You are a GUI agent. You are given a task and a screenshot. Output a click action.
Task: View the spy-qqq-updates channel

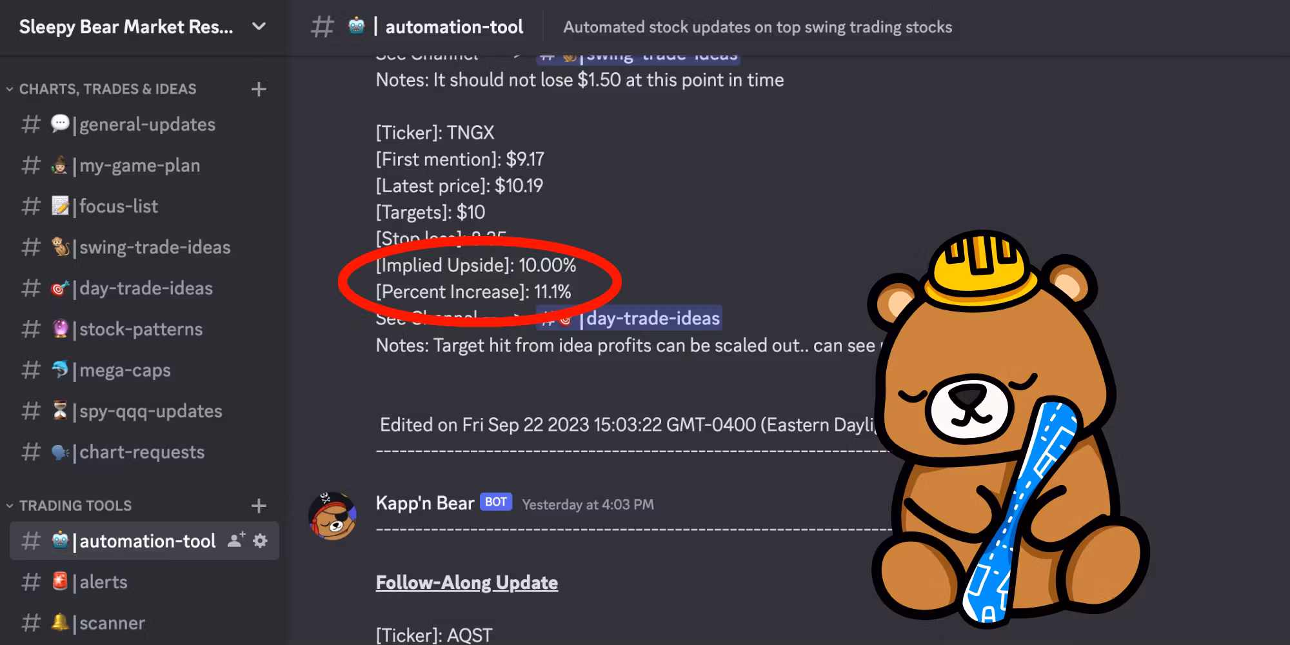click(144, 412)
